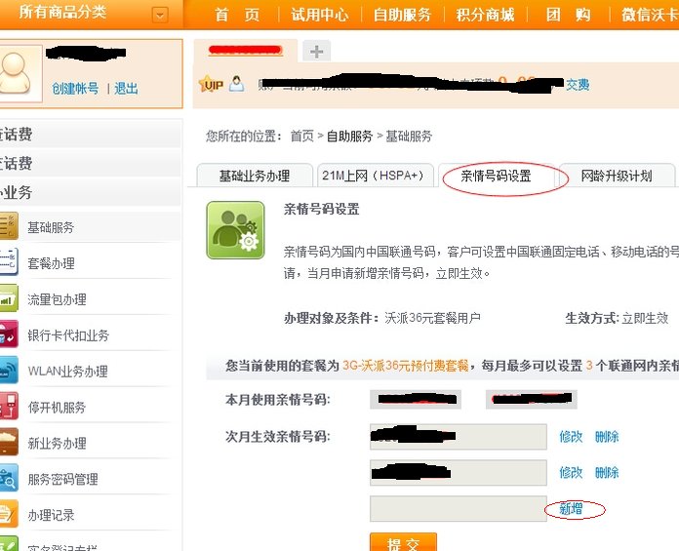The height and width of the screenshot is (551, 679).
Task: Click 删除 for the first next-month number
Action: (x=607, y=436)
